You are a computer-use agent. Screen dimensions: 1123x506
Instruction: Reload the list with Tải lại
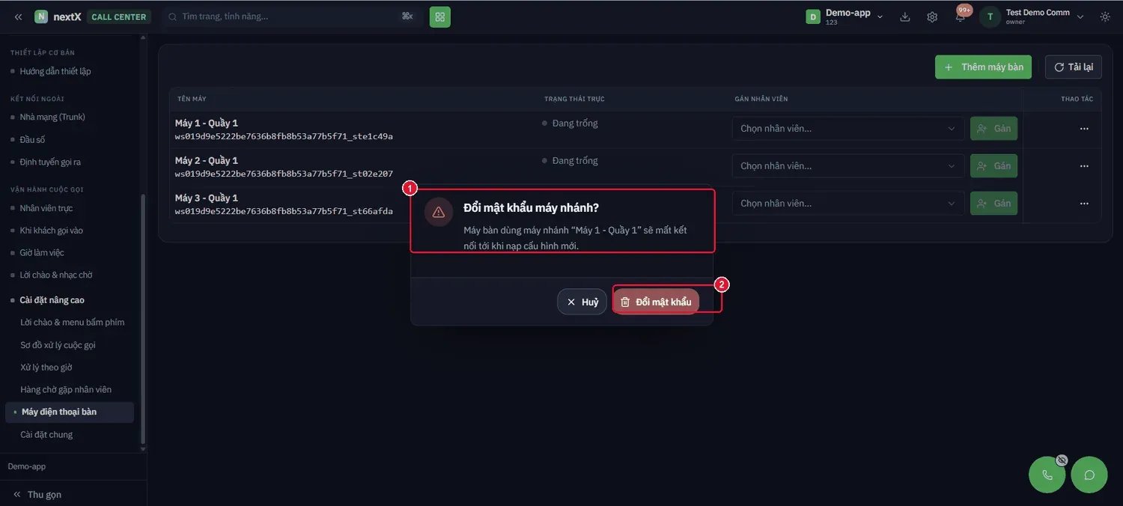[1074, 67]
